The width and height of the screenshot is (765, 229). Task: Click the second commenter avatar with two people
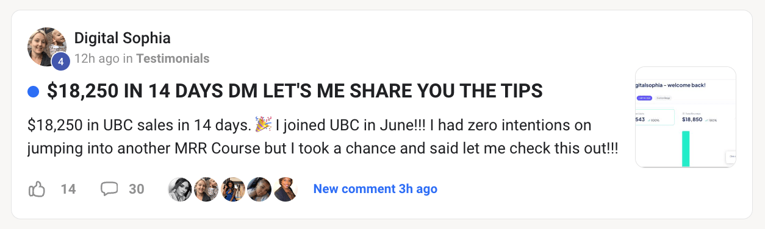coord(206,189)
